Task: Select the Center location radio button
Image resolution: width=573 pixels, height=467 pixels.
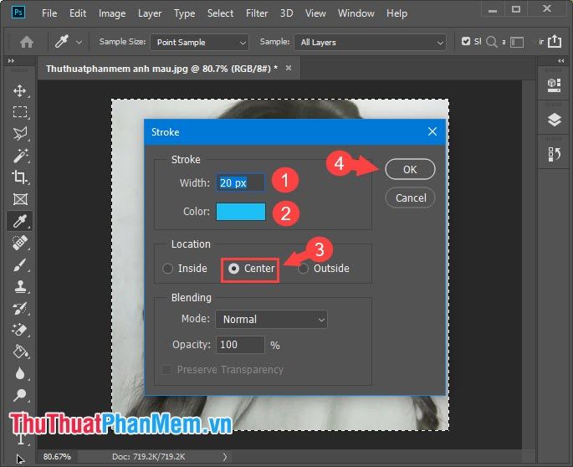Action: coord(233,269)
